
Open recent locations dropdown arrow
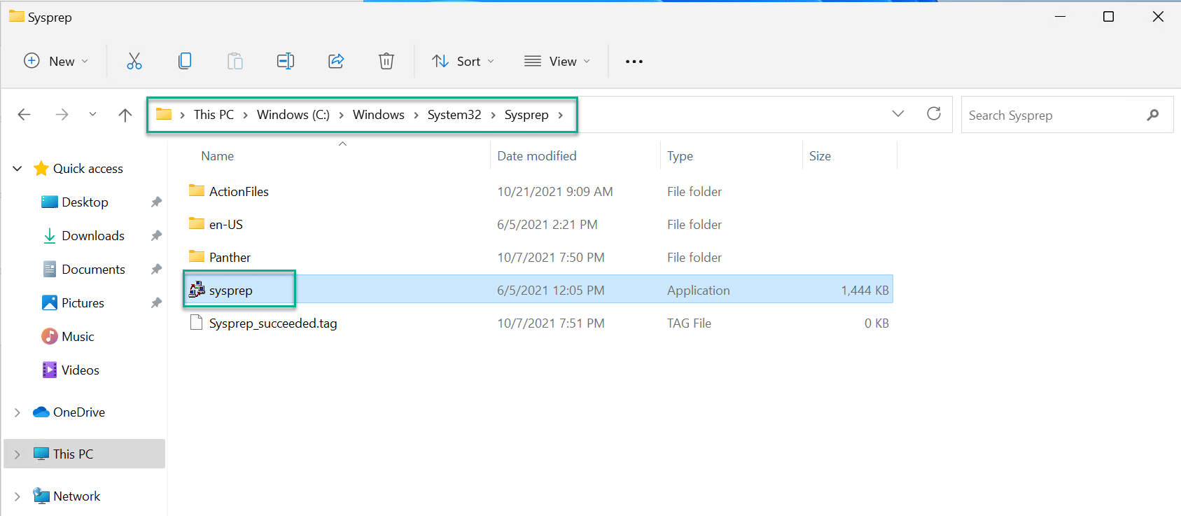point(92,114)
